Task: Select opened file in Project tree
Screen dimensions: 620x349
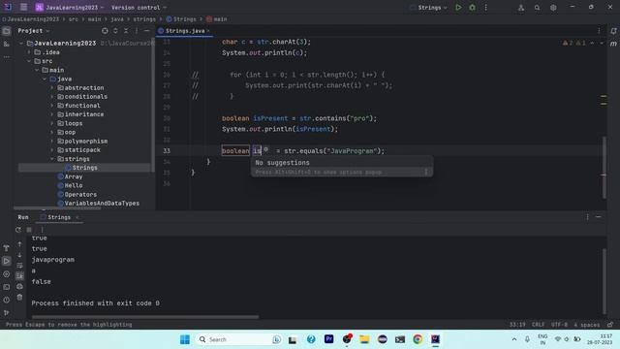Action: click(x=105, y=30)
